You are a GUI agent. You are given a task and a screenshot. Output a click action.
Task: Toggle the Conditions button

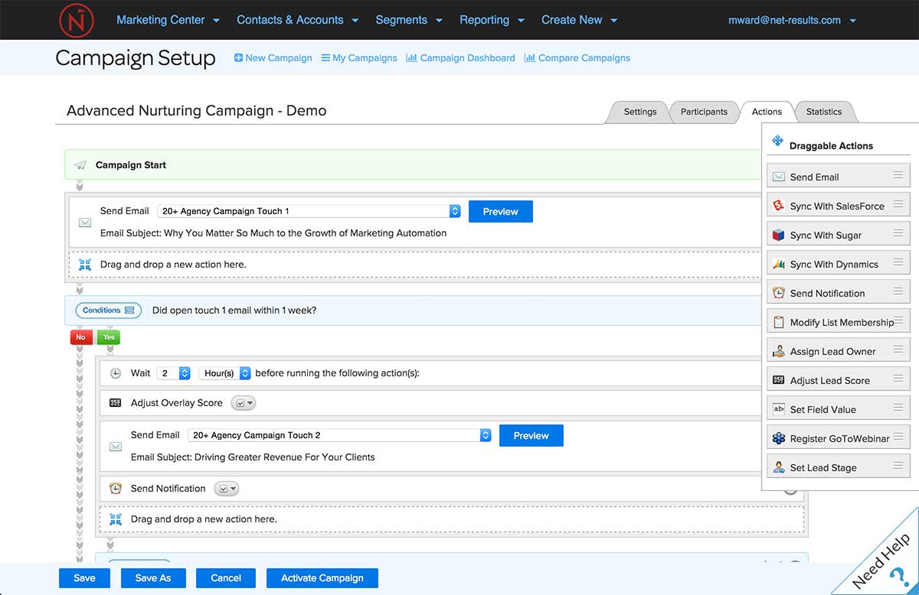[108, 311]
